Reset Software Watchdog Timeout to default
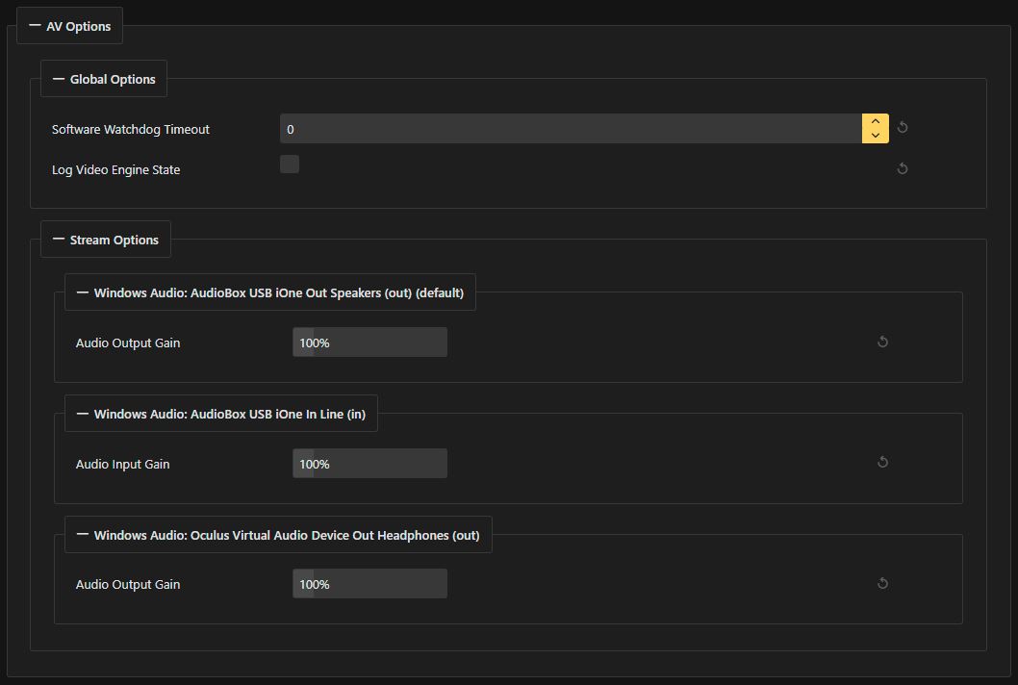This screenshot has height=685, width=1018. 903,128
